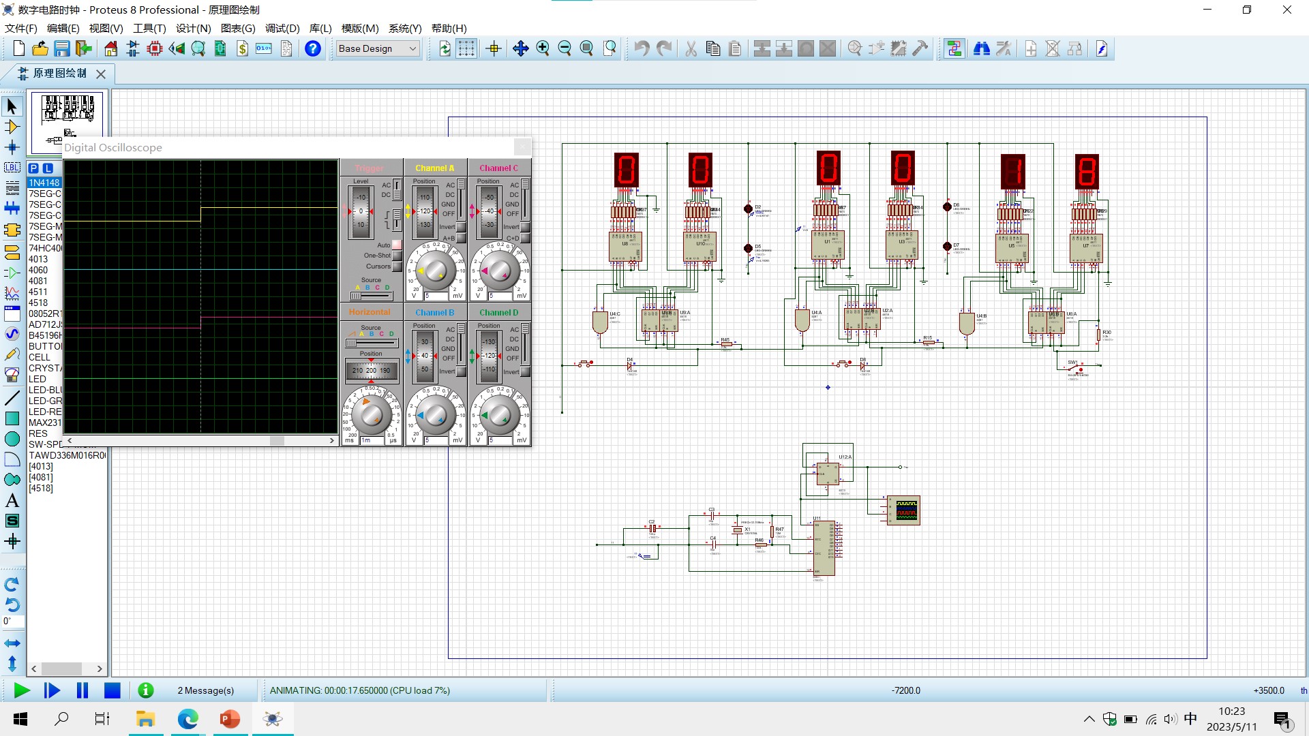Step the simulation forward
1309x736 pixels.
tap(52, 690)
